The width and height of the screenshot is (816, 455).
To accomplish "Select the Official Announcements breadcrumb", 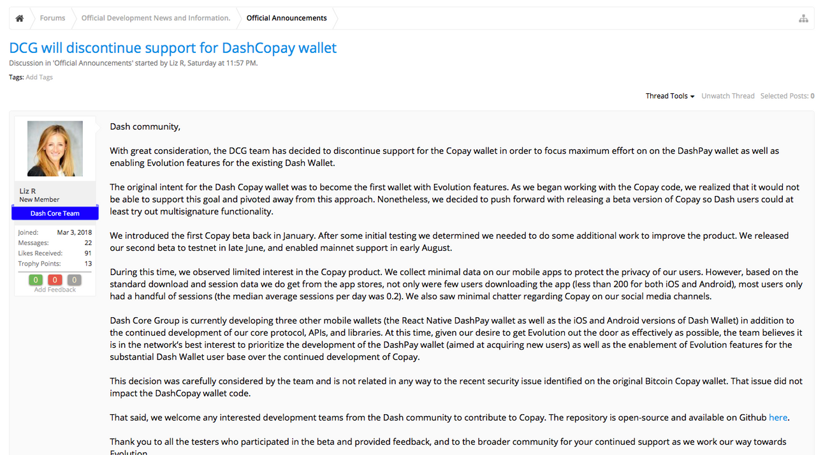I will click(x=286, y=19).
